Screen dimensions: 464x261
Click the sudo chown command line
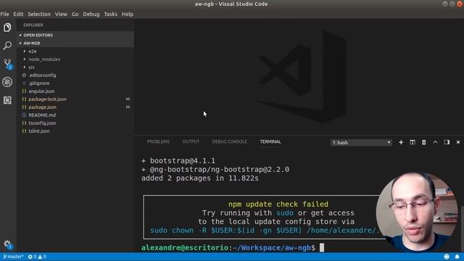[265, 231]
